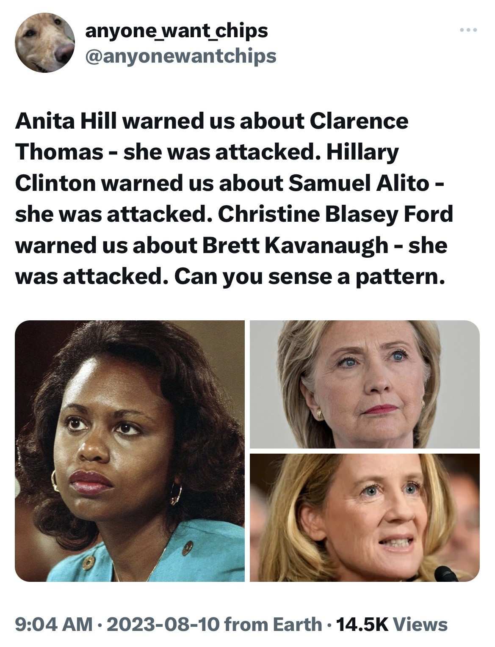This screenshot has height=647, width=495.
Task: Open the @anyonewantchips handle link
Action: coord(181,55)
